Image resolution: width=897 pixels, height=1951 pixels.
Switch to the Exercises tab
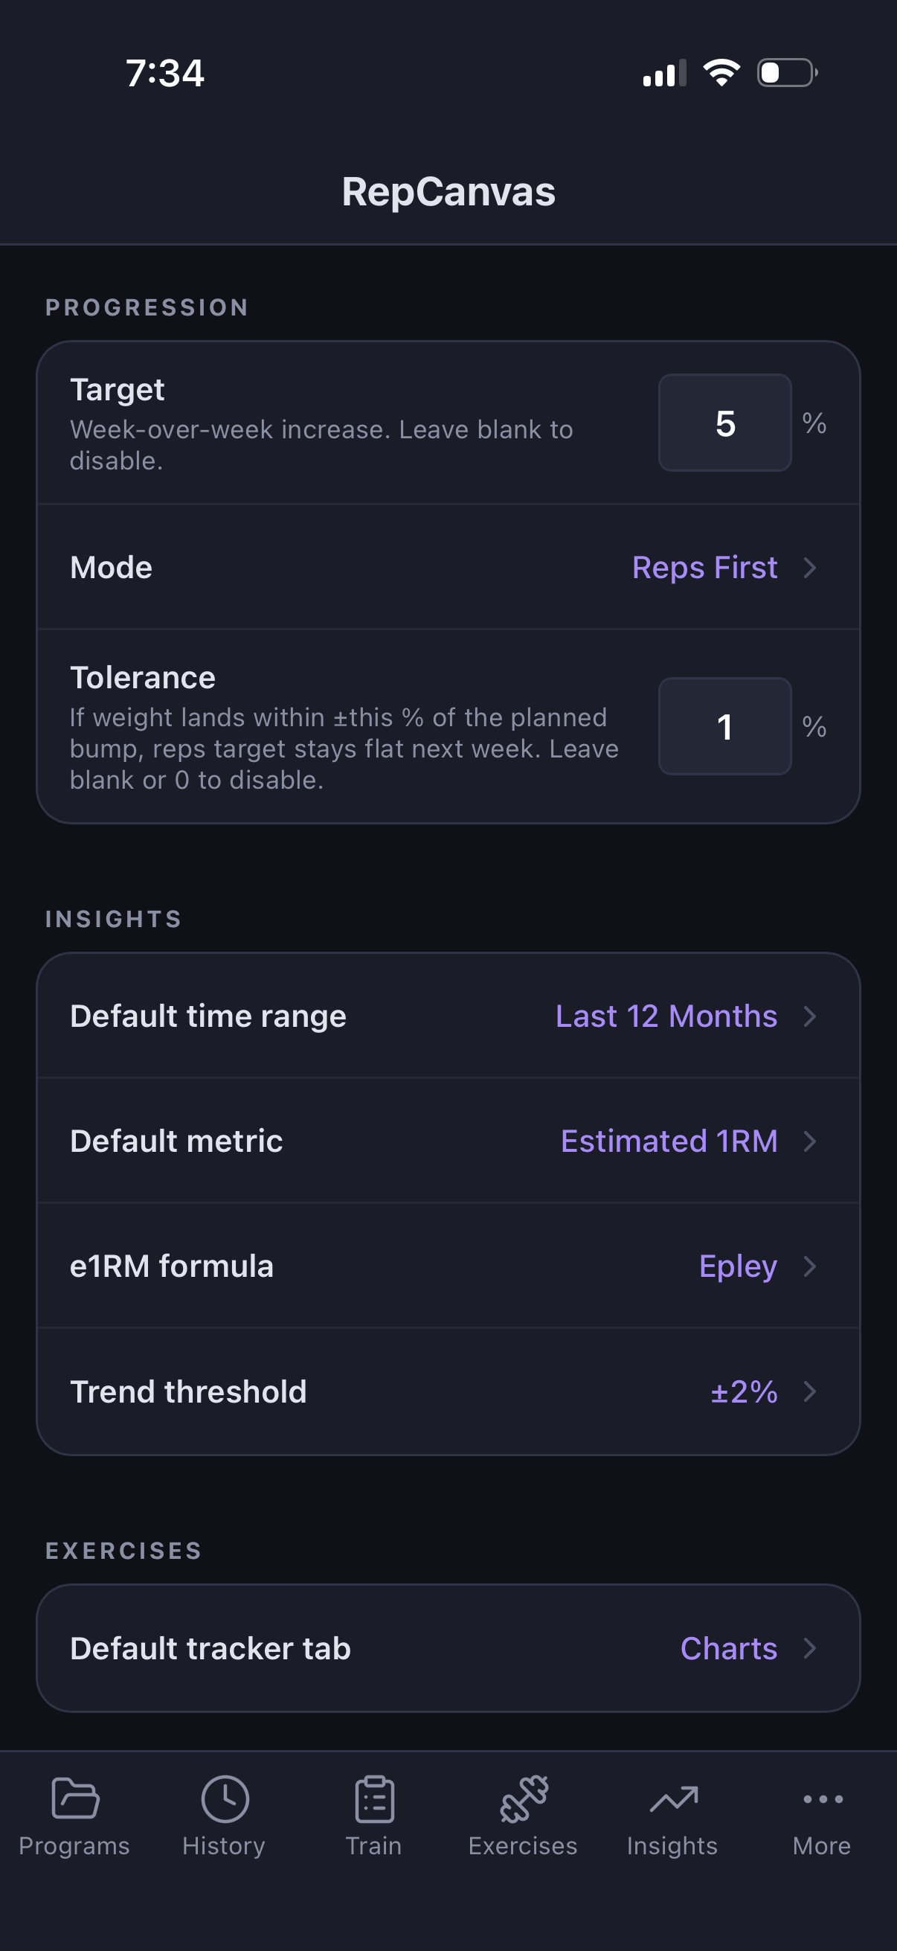click(523, 1818)
